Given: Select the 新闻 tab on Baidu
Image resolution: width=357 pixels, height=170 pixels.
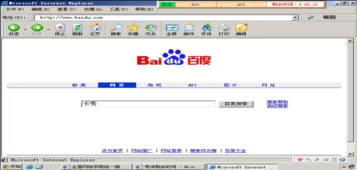Looking at the screenshot, I should coord(79,85).
